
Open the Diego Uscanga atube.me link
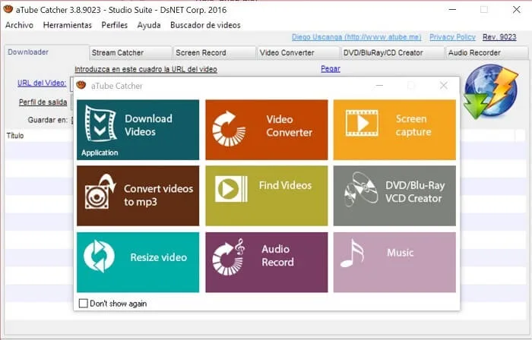(356, 37)
